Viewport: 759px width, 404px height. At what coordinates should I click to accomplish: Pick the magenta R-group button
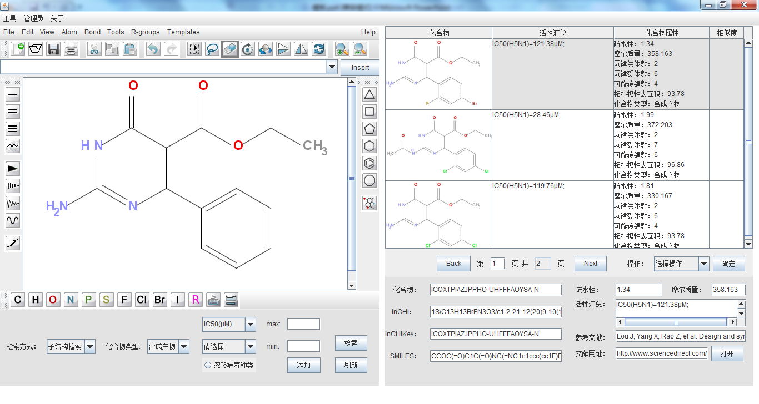(196, 300)
